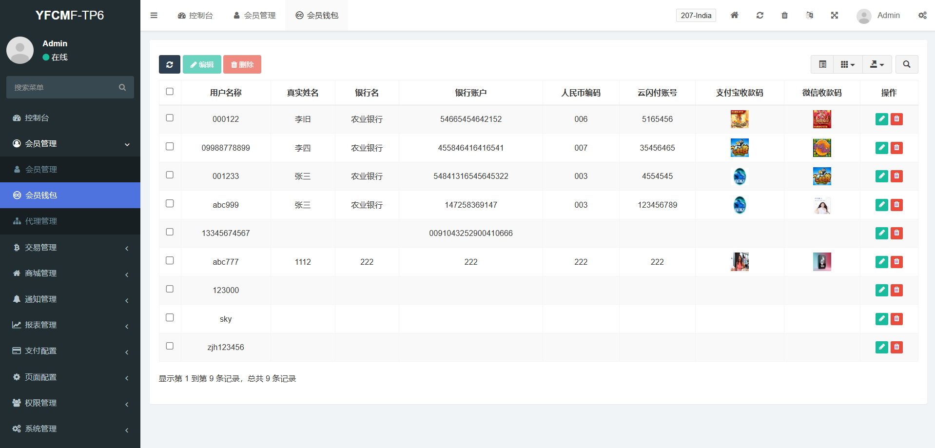The height and width of the screenshot is (448, 935).
Task: Click the home icon in top bar
Action: coord(734,15)
